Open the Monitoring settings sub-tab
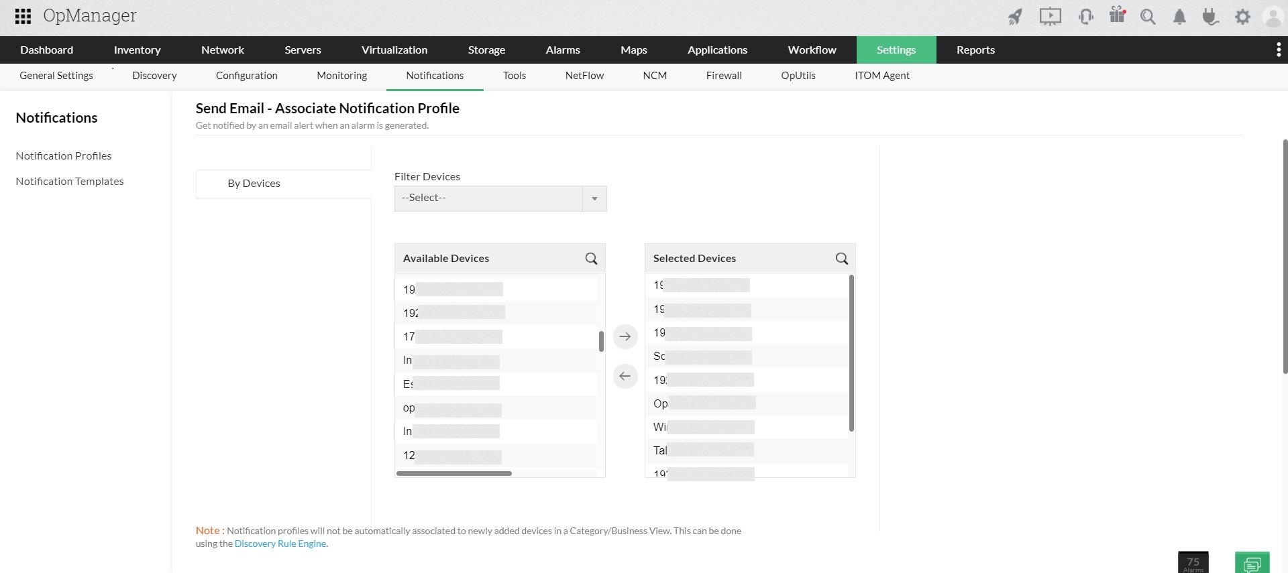This screenshot has height=573, width=1288. [341, 76]
